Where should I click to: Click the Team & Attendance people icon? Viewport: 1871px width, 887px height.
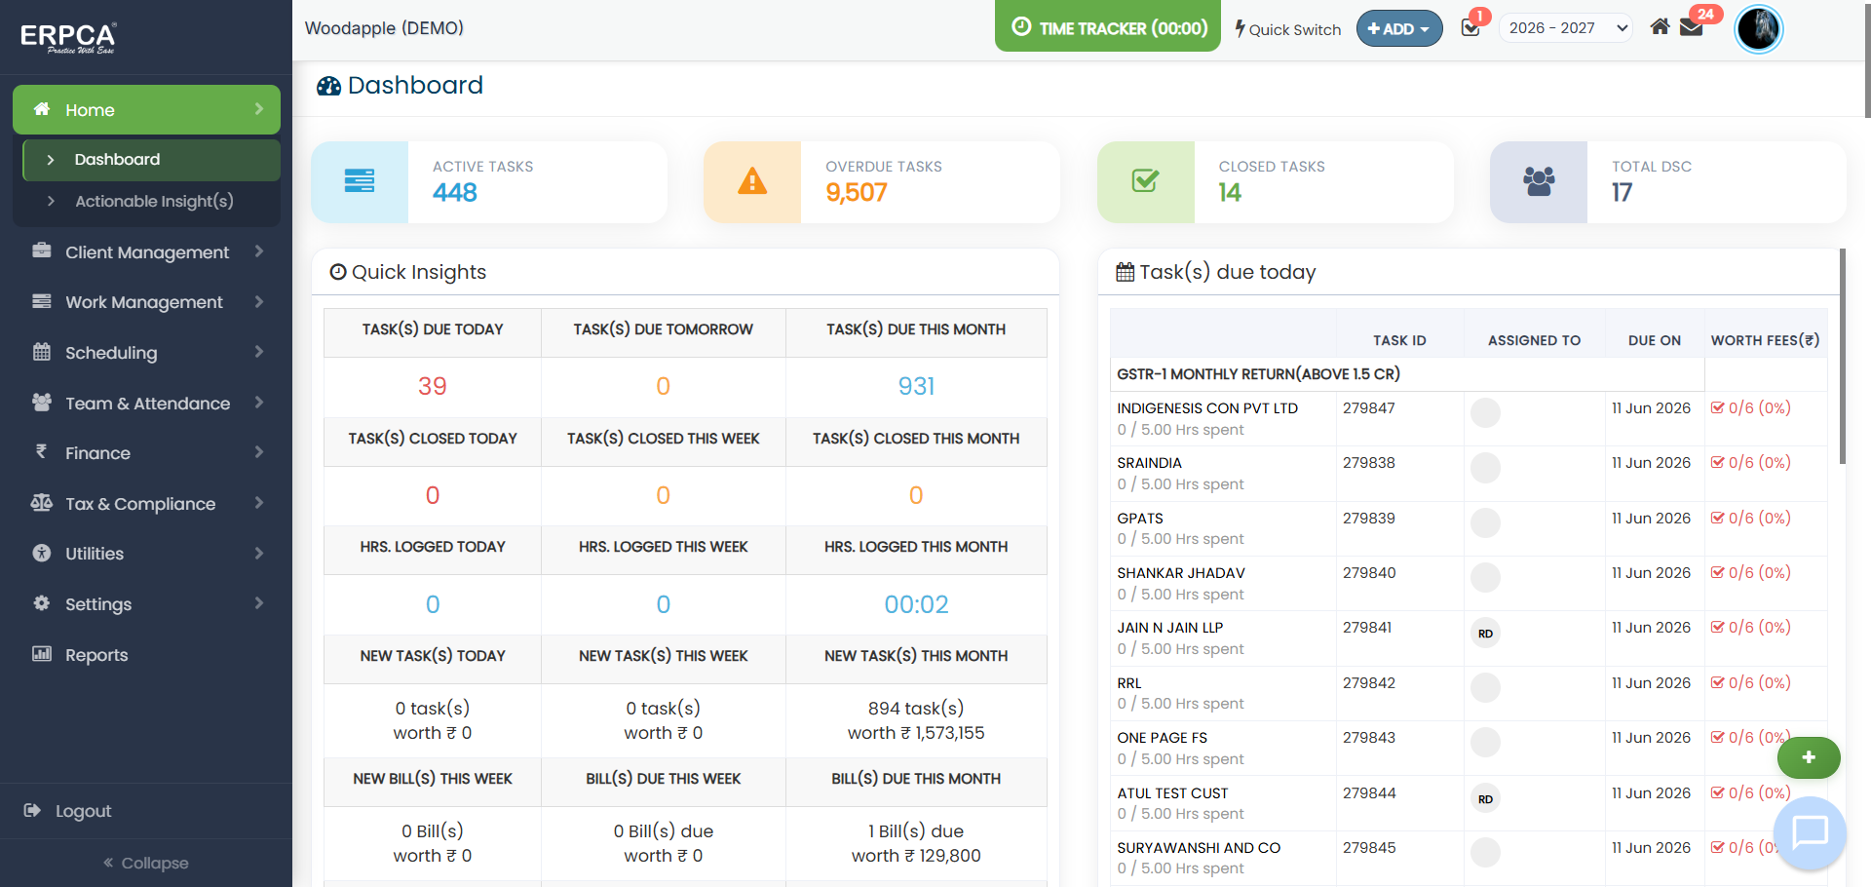(42, 402)
